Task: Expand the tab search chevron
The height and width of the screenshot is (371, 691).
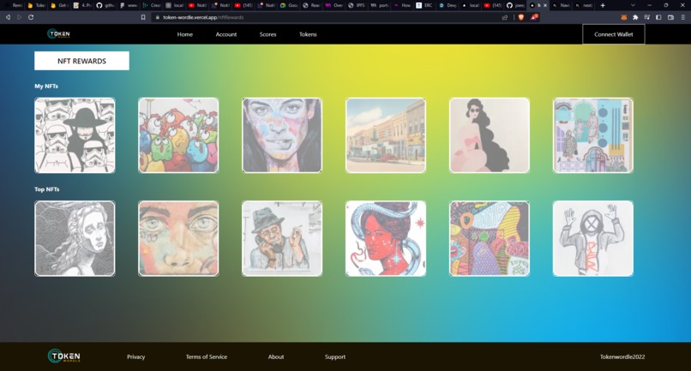Action: point(633,5)
